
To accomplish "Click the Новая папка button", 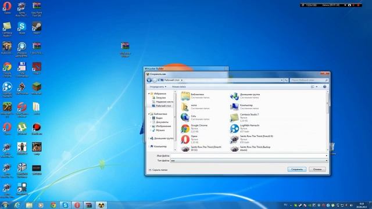I will click(178, 87).
